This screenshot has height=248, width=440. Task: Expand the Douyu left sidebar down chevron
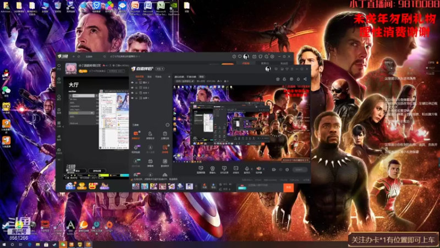click(59, 160)
